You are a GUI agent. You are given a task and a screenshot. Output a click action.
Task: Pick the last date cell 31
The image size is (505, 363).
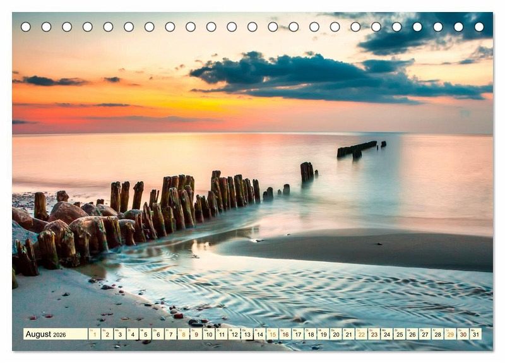[476, 334]
